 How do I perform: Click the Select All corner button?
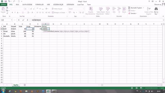tap(2, 24)
